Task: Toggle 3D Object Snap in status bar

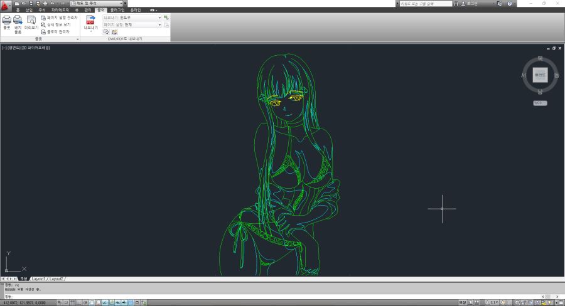Action: pos(98,302)
